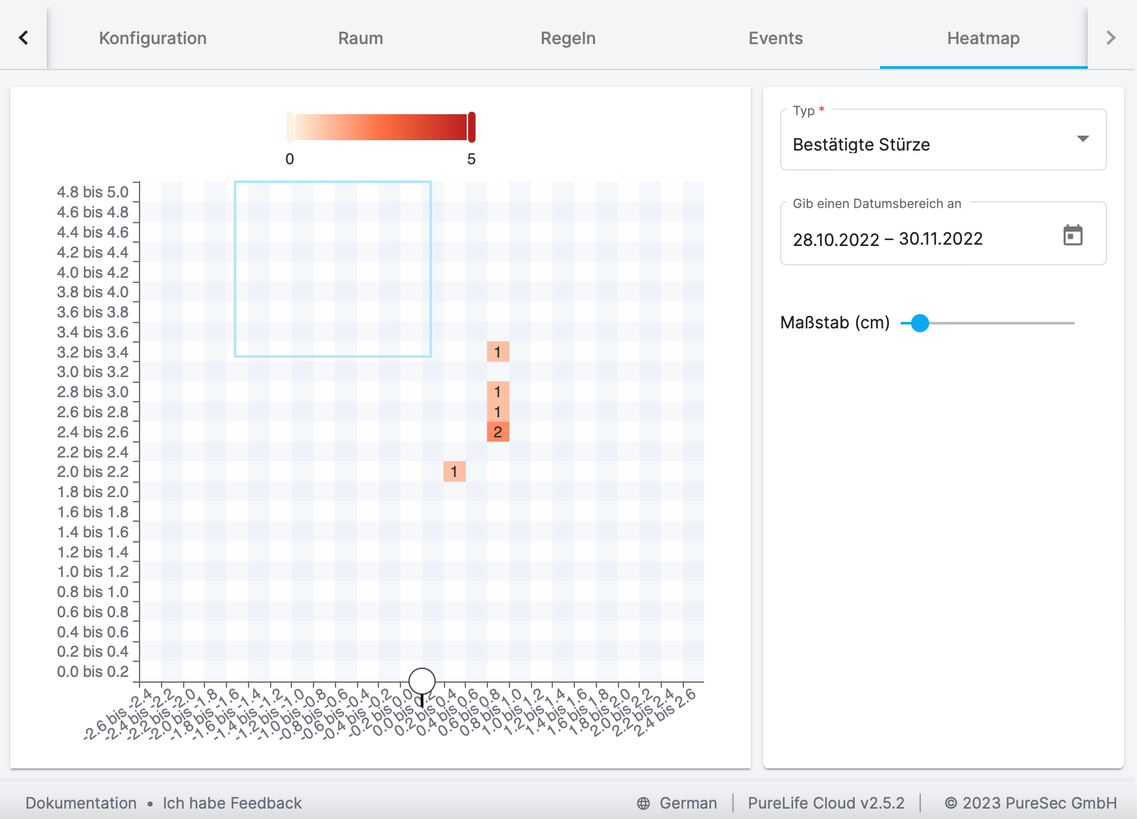This screenshot has width=1137, height=819.
Task: Expand the Typ dropdown arrow
Action: (x=1082, y=139)
